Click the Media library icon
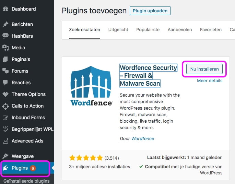The image size is (235, 184). tap(5, 48)
